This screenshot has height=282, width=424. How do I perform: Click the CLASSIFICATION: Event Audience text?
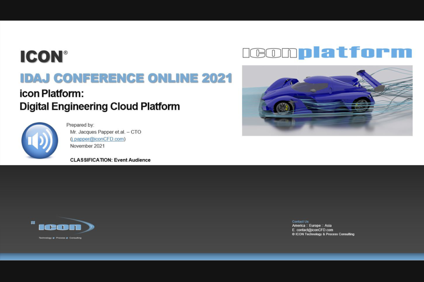[x=110, y=160]
